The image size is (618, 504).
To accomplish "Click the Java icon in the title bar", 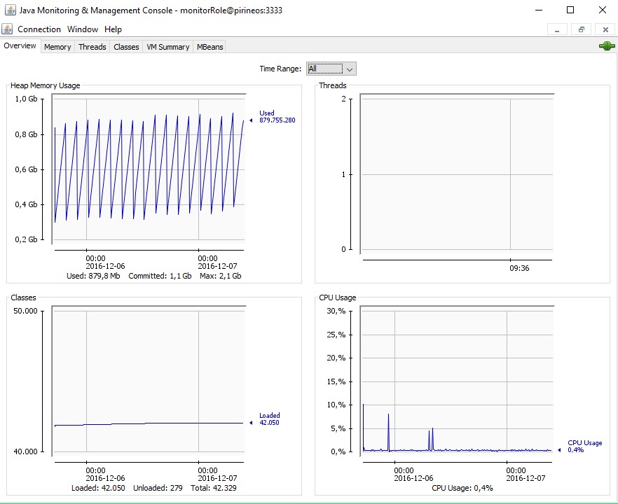I will click(11, 10).
